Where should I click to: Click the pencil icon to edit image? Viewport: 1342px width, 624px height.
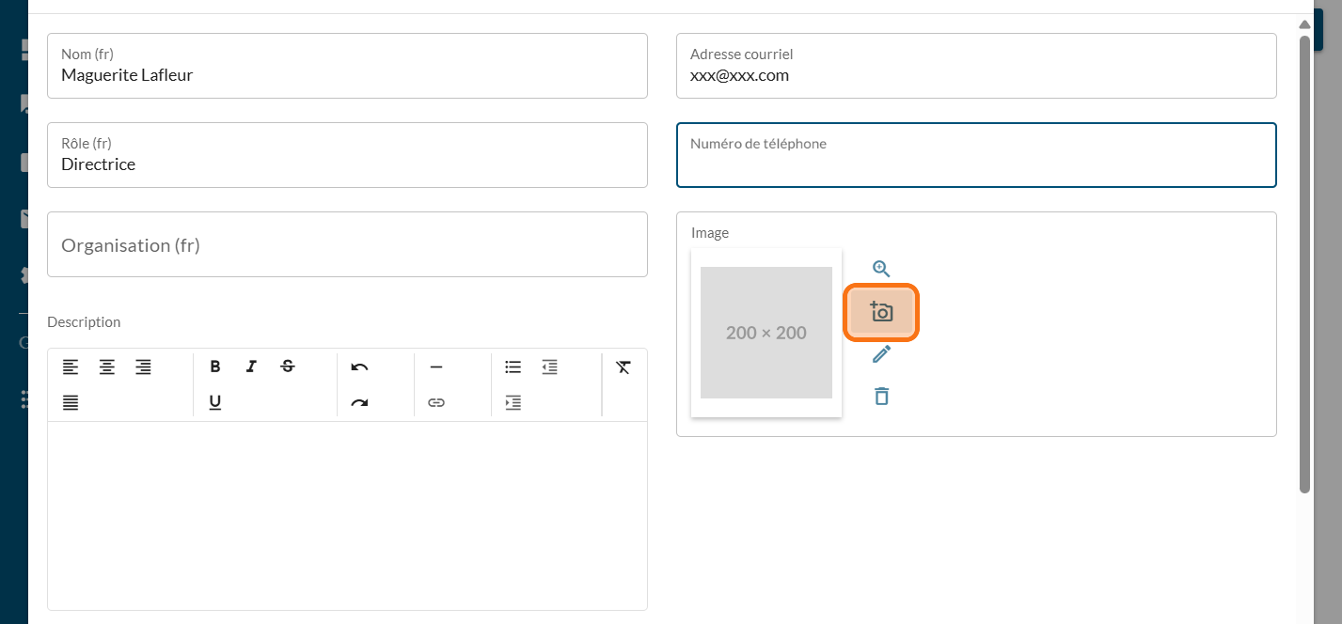click(881, 354)
